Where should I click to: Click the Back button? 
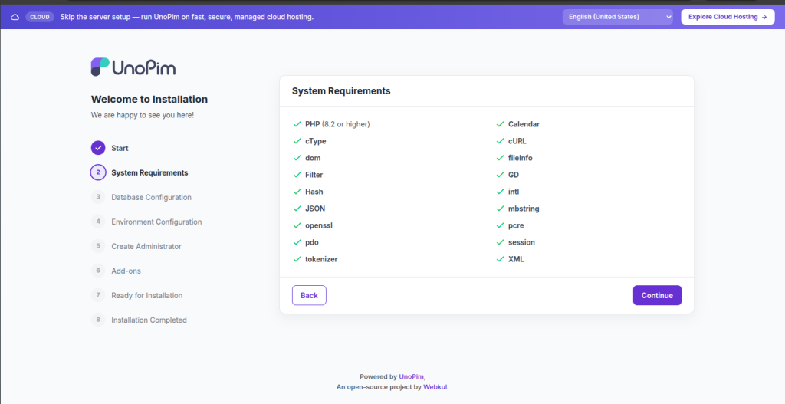coord(309,295)
